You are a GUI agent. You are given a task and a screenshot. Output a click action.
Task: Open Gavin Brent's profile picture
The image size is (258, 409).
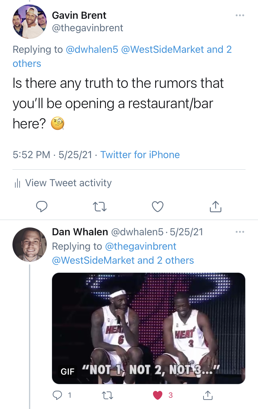pos(30,22)
